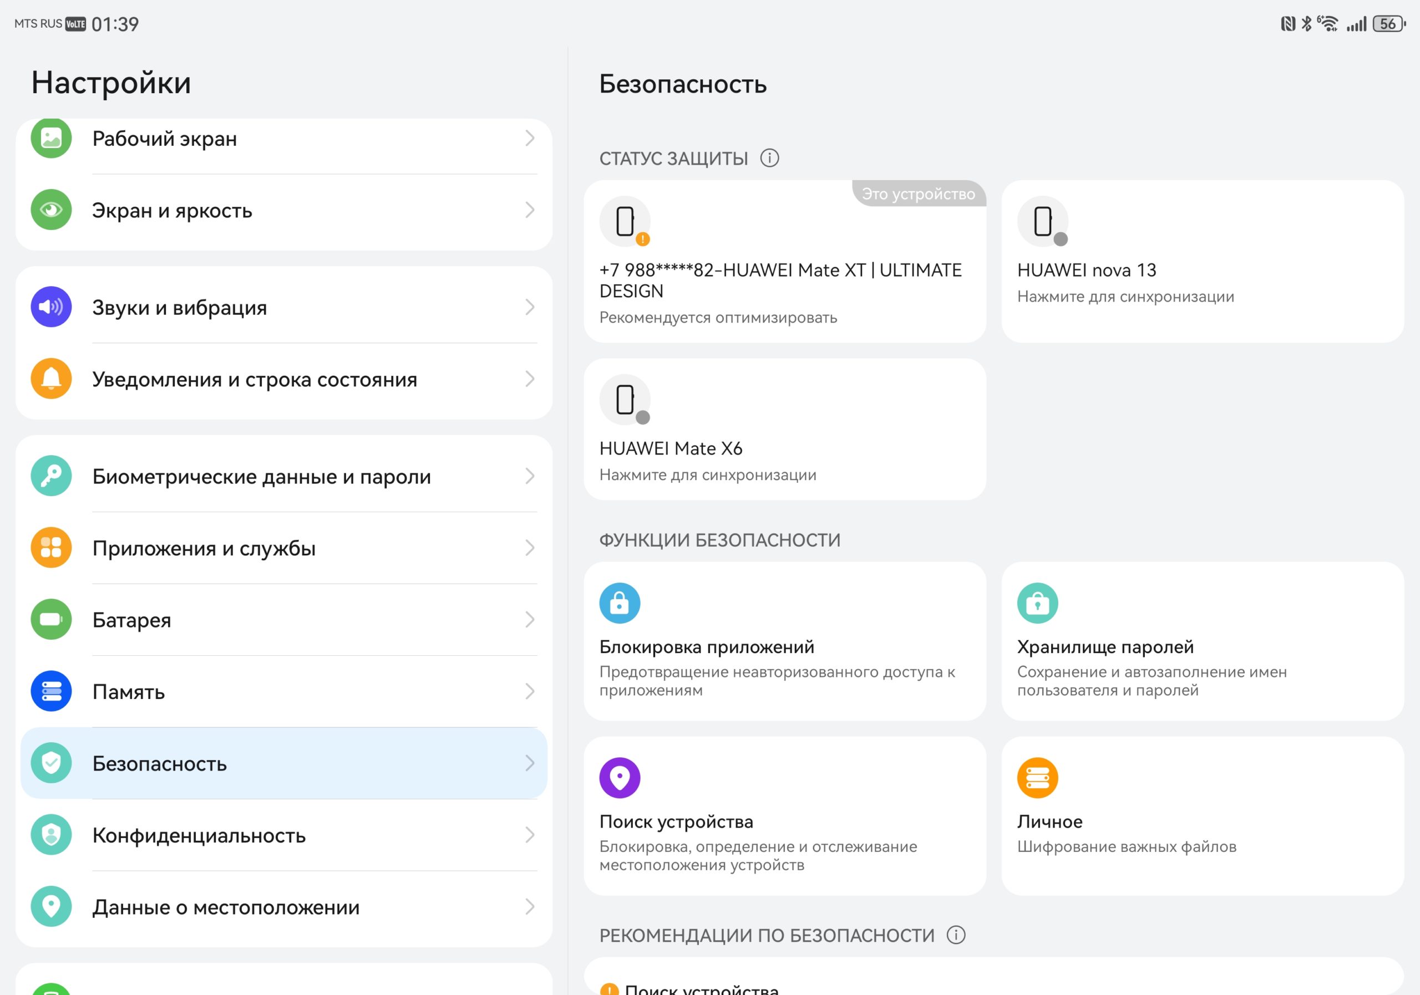This screenshot has height=995, width=1420.
Task: Tap the orange grid Apps icon
Action: 52,548
